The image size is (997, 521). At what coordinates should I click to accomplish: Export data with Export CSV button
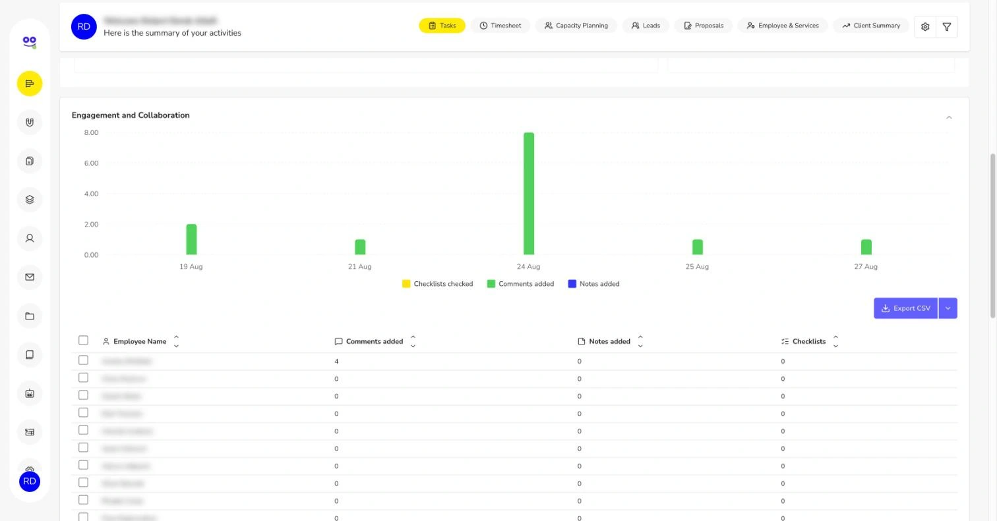tap(905, 308)
